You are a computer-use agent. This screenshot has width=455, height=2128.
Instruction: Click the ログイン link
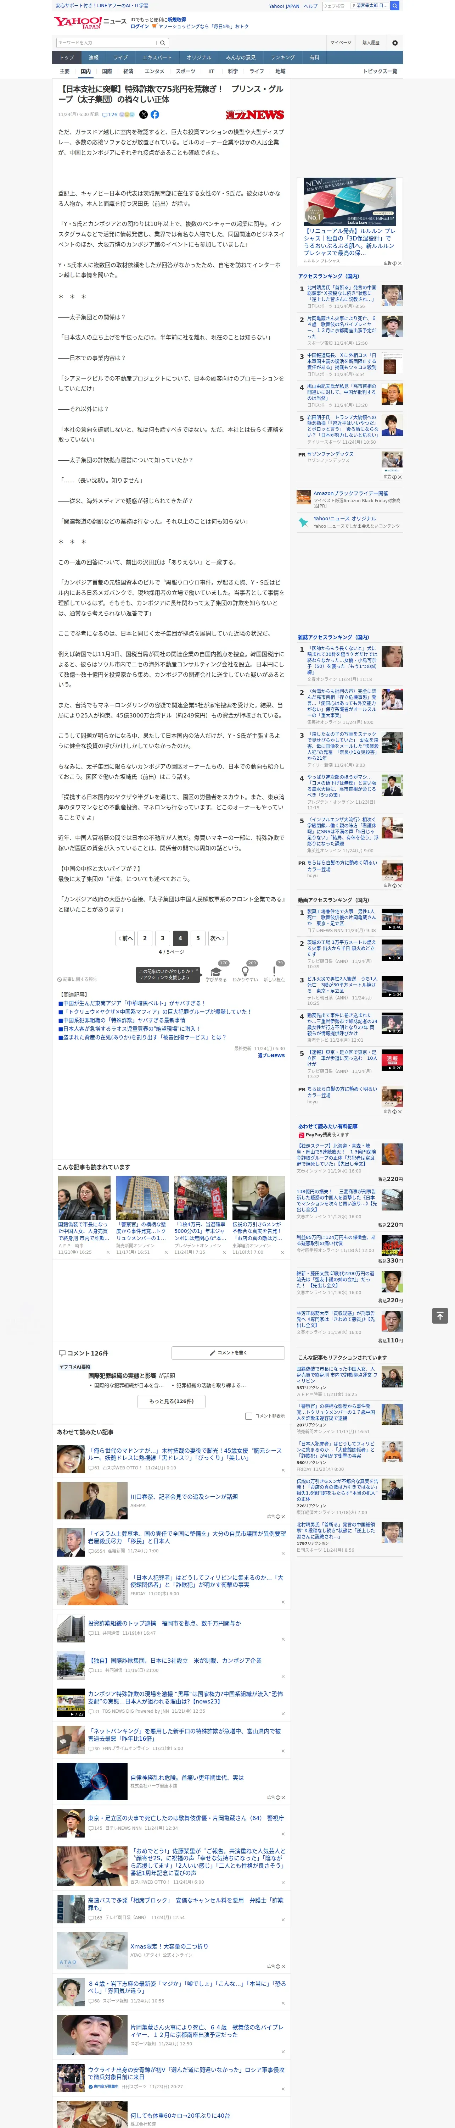pyautogui.click(x=140, y=27)
